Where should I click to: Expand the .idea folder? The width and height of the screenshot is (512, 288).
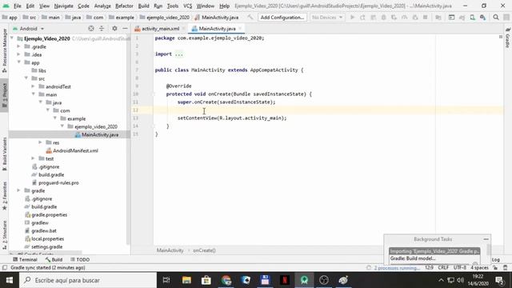pos(19,54)
